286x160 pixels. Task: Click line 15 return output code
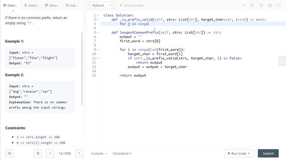(133, 76)
